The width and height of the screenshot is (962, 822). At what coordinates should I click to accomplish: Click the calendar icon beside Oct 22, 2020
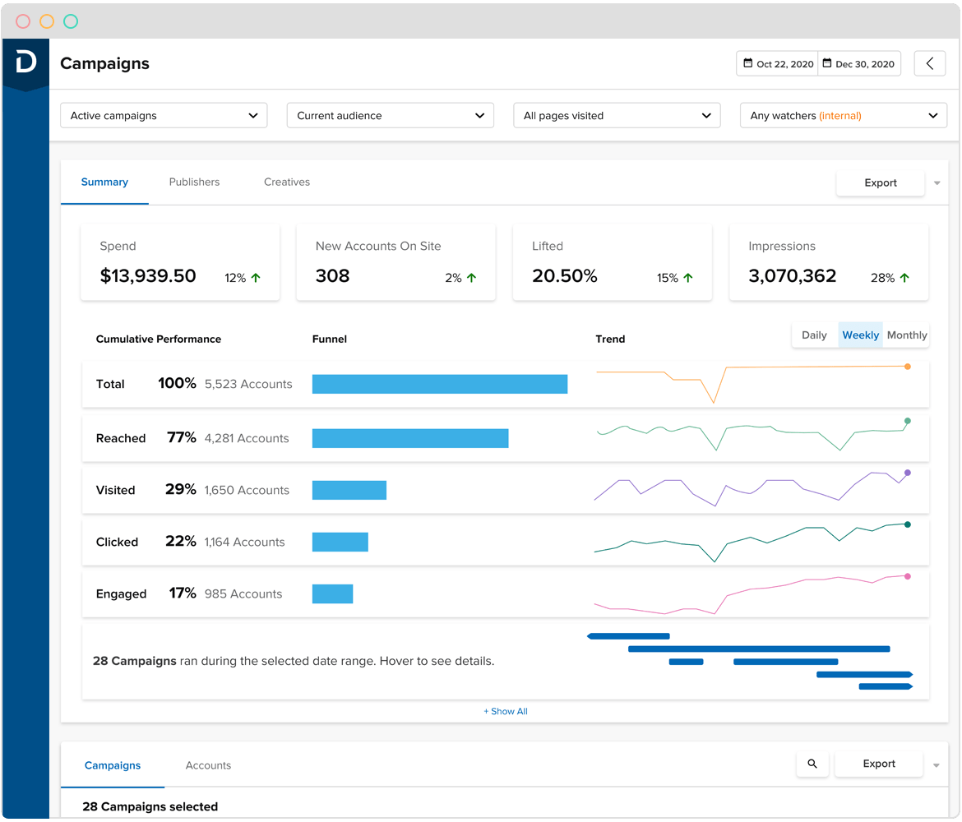pyautogui.click(x=747, y=63)
